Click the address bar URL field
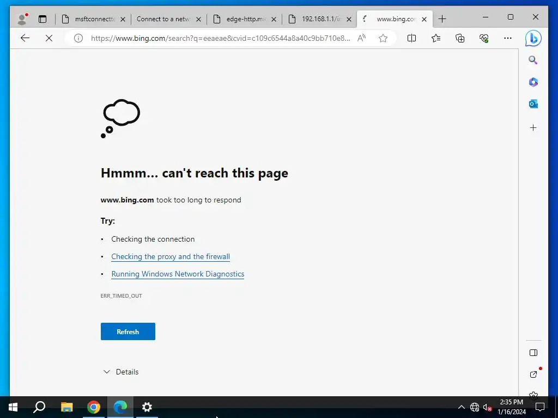Screen dimensions: 558x418 click(220, 39)
